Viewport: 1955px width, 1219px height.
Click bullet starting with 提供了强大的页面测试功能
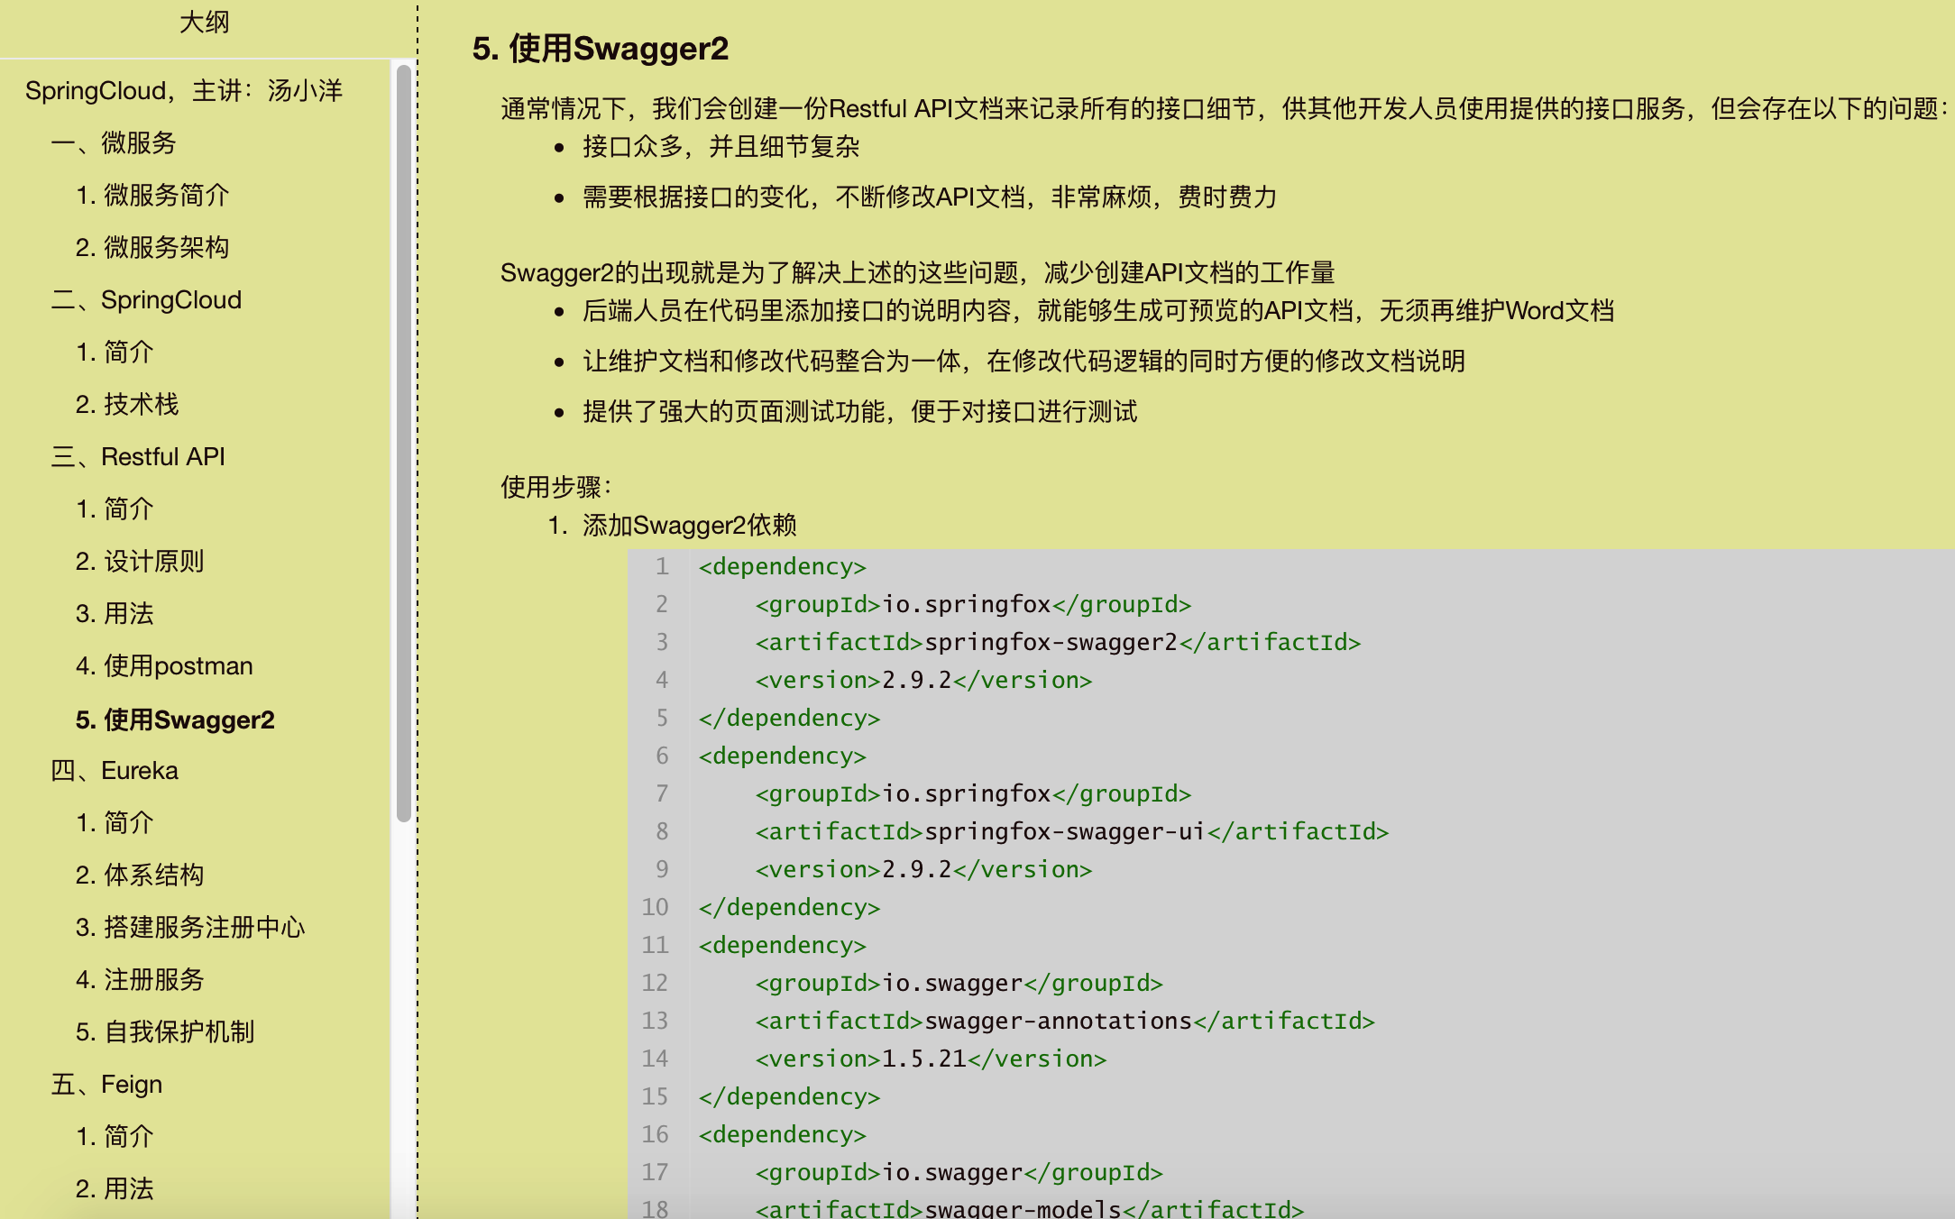click(x=860, y=412)
